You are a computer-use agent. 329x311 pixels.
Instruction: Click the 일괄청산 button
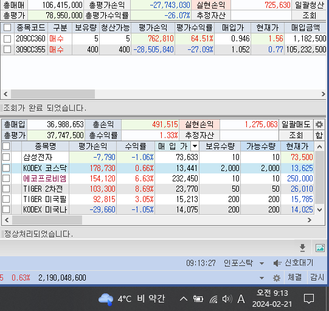tap(310, 5)
